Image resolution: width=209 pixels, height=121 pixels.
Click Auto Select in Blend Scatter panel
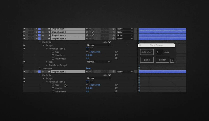pyautogui.click(x=147, y=52)
